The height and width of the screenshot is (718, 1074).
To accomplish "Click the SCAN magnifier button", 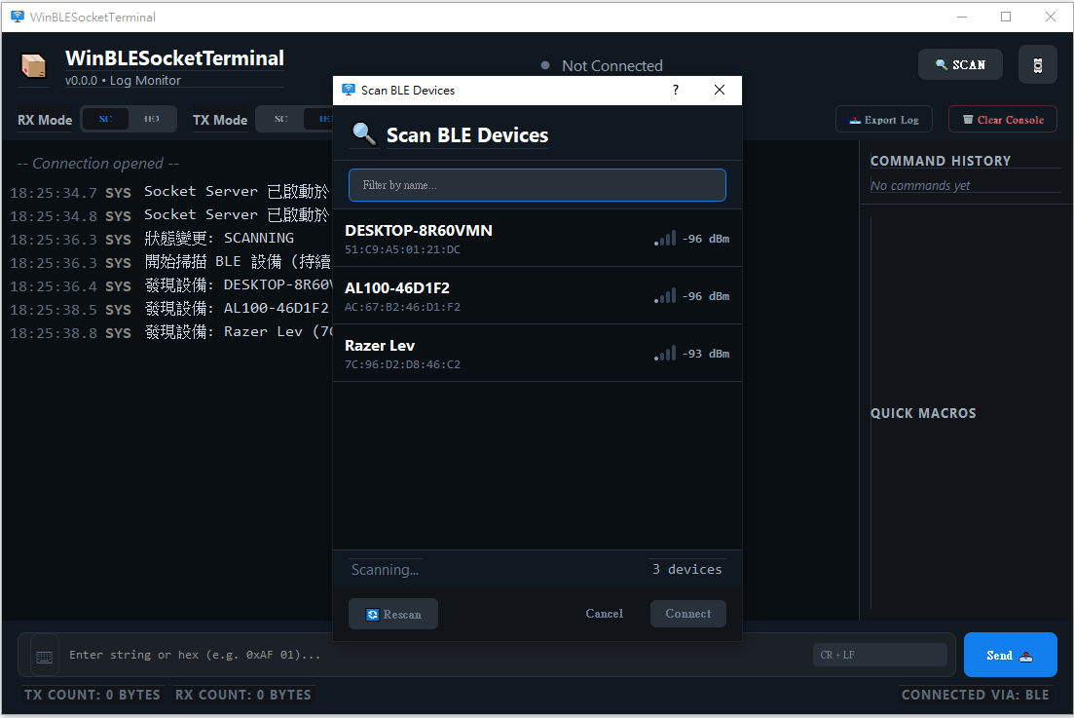I will [960, 64].
